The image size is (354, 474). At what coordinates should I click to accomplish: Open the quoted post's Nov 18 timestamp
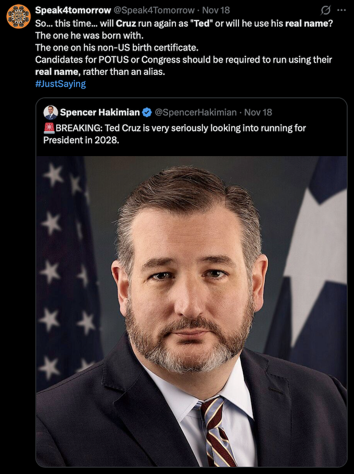click(258, 112)
